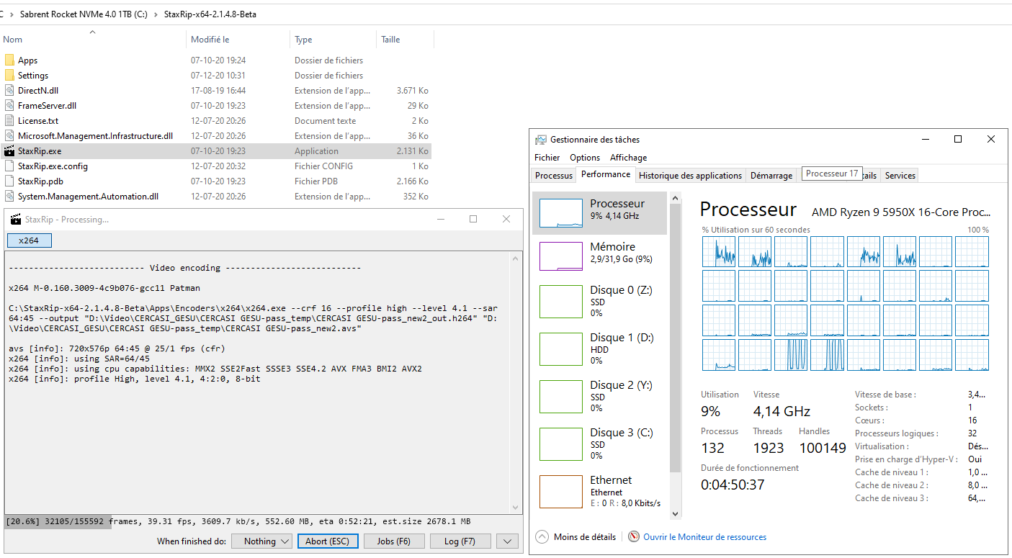The width and height of the screenshot is (1012, 558).
Task: Select the Apps folder icon in Explorer
Action: coord(9,60)
